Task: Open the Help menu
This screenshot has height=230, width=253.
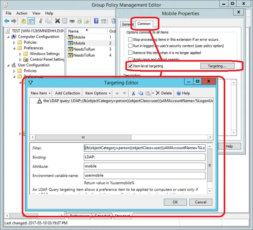Action: click(x=49, y=13)
